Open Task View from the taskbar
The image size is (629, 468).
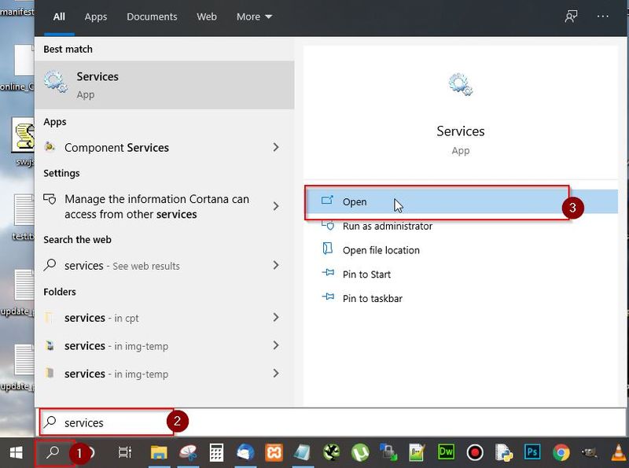(x=125, y=453)
